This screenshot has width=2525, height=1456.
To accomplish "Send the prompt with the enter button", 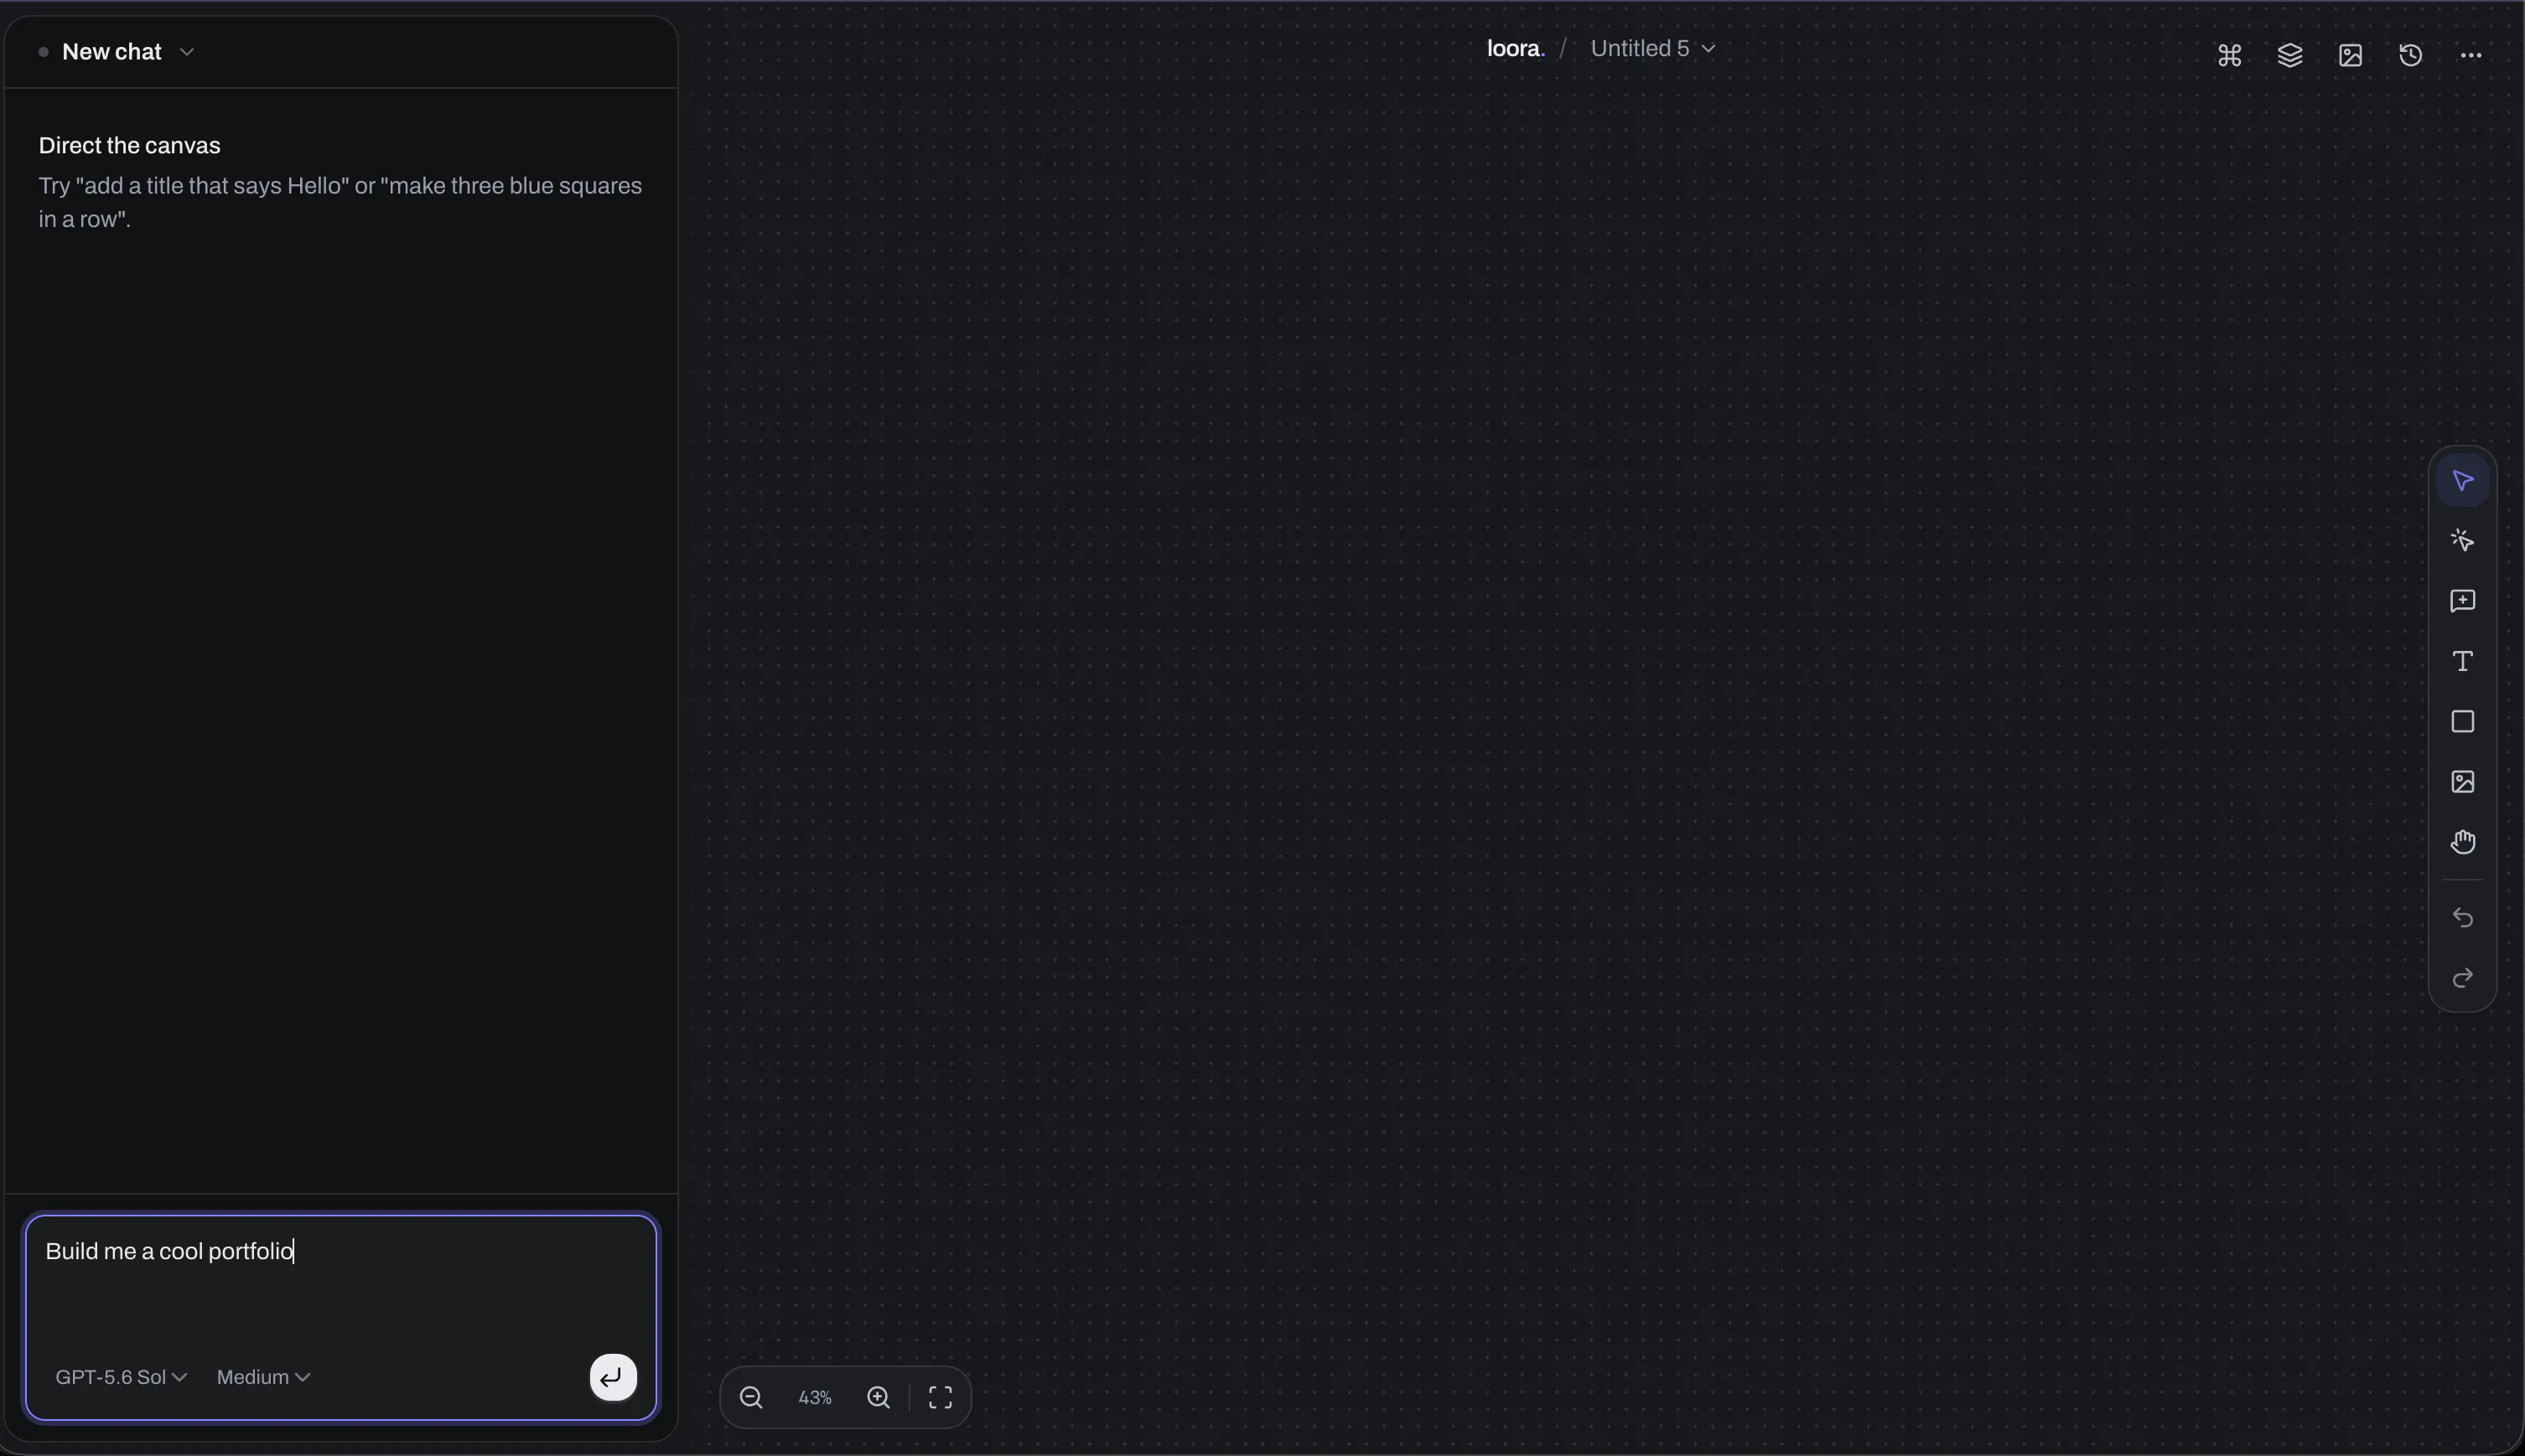I will [x=614, y=1378].
